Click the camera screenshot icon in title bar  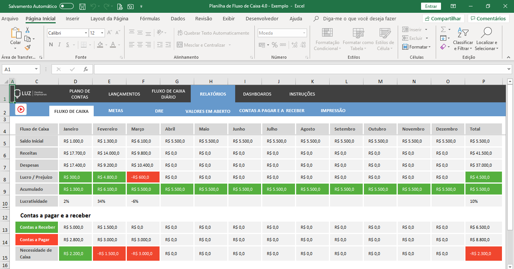click(x=131, y=6)
